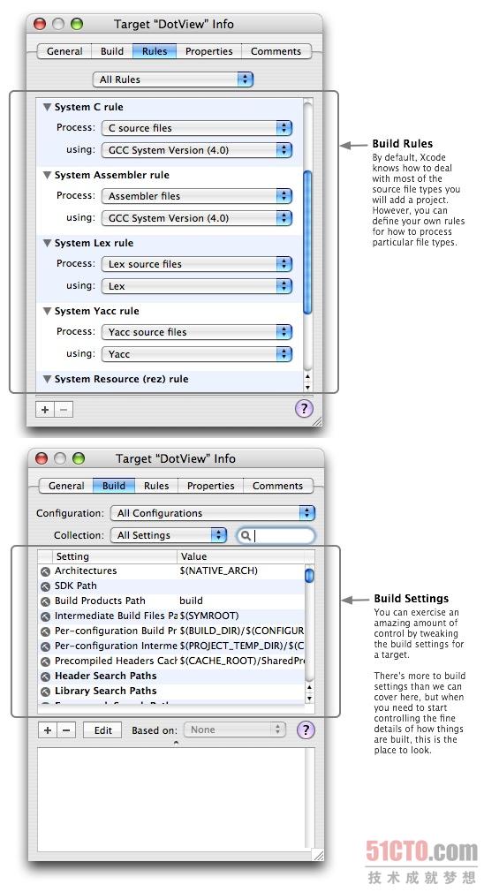The image size is (484, 892).
Task: Open the Assembler files popup
Action: pos(197,196)
